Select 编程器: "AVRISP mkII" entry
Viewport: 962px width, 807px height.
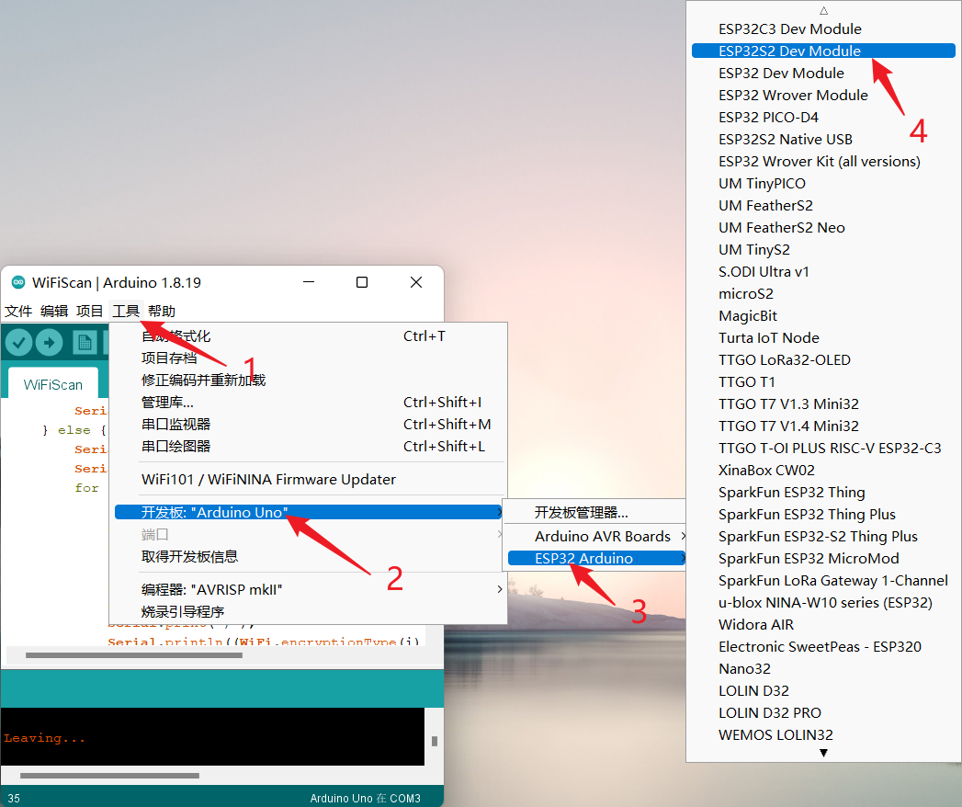click(x=309, y=590)
